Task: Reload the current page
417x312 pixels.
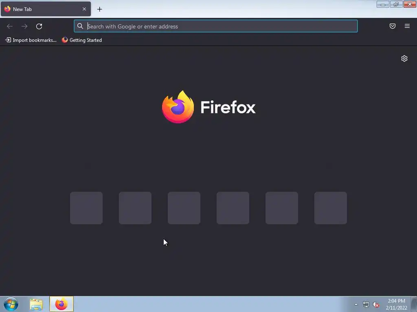Action: 39,26
